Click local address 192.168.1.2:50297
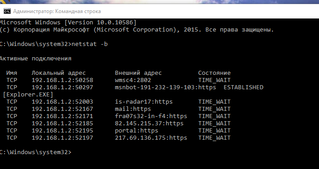 tap(62, 87)
